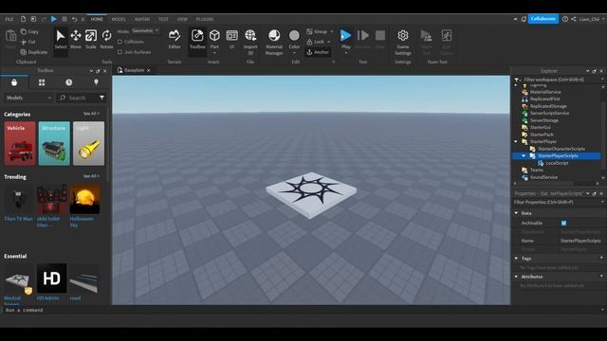Click the Collaborate button
This screenshot has height=341, width=607.
[x=543, y=19]
